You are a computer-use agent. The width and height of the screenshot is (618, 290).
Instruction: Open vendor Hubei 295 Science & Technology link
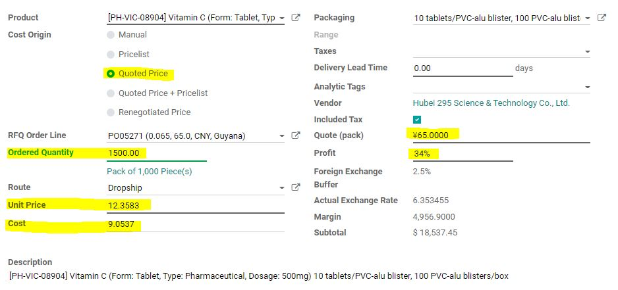pyautogui.click(x=491, y=103)
